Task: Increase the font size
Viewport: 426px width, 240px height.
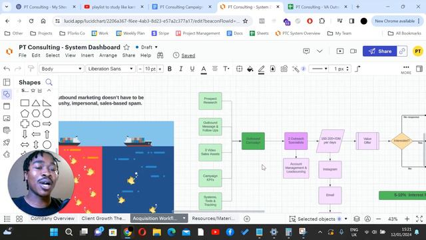Action: coord(160,69)
